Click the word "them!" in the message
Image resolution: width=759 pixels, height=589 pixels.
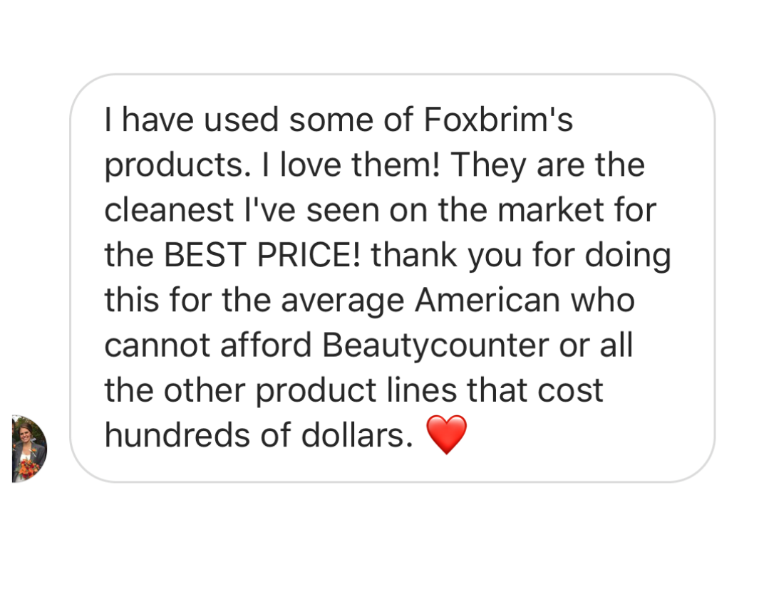coord(396,165)
